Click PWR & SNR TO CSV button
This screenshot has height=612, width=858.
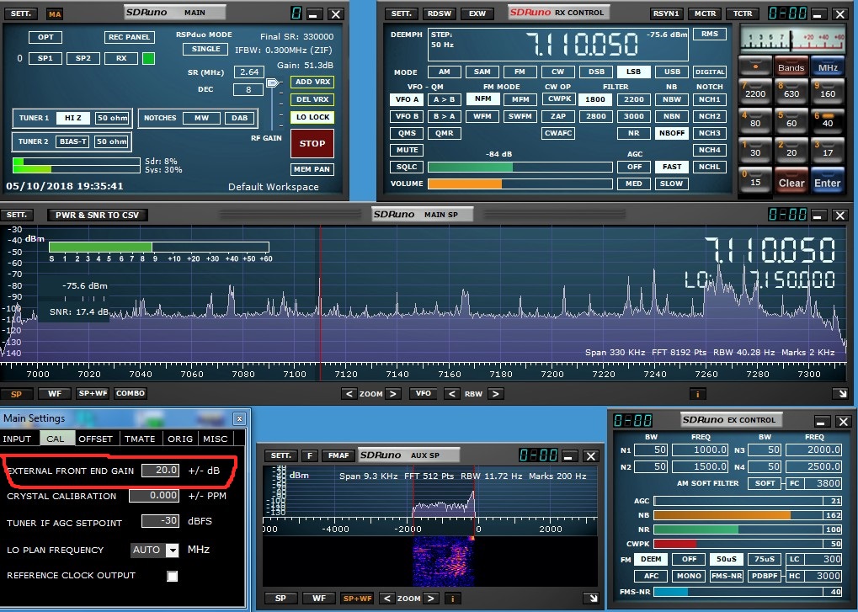click(97, 215)
